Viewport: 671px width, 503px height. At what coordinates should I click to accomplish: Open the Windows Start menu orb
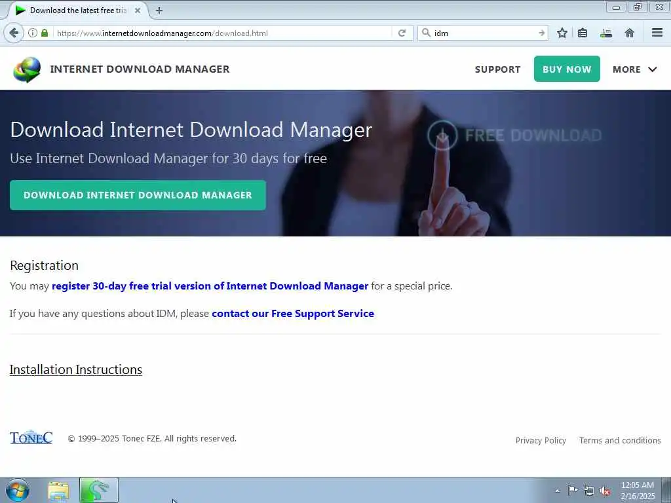18,490
